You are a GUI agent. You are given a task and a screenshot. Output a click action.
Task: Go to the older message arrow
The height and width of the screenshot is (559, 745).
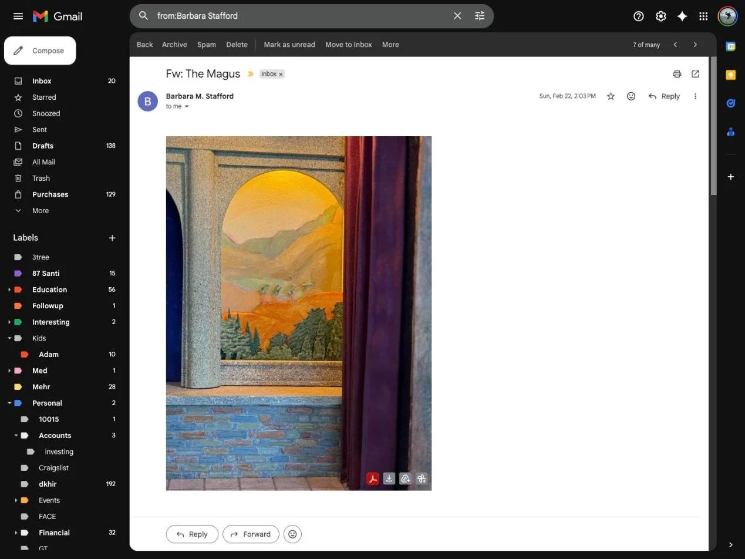click(695, 45)
